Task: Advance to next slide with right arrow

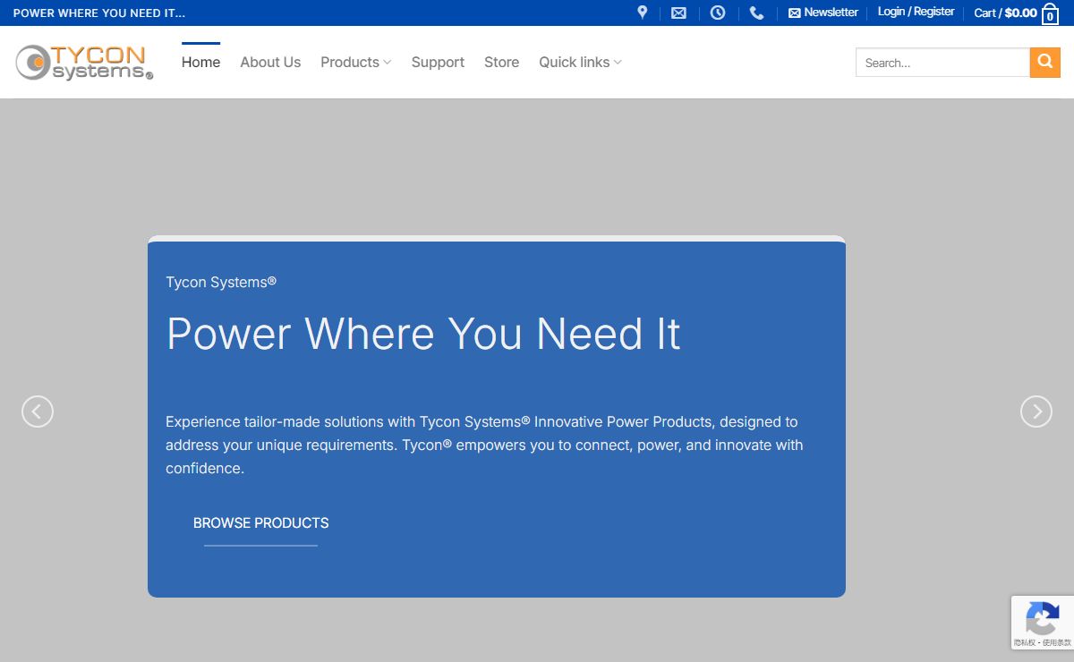Action: pyautogui.click(x=1036, y=412)
